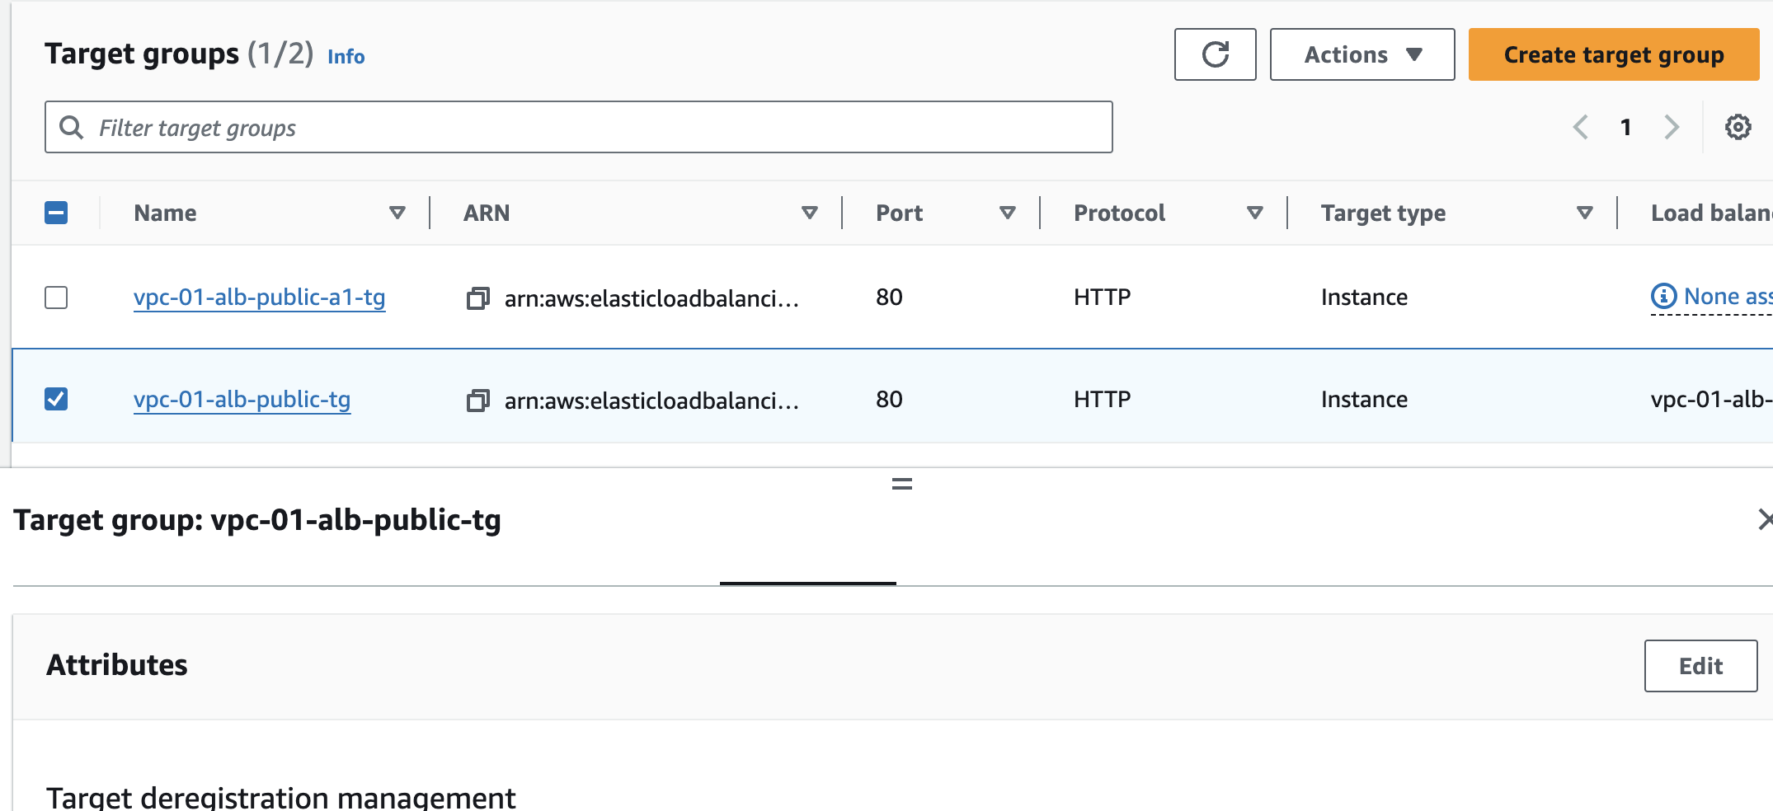Open the Actions dropdown menu
Viewport: 1773px width, 811px height.
(1361, 54)
